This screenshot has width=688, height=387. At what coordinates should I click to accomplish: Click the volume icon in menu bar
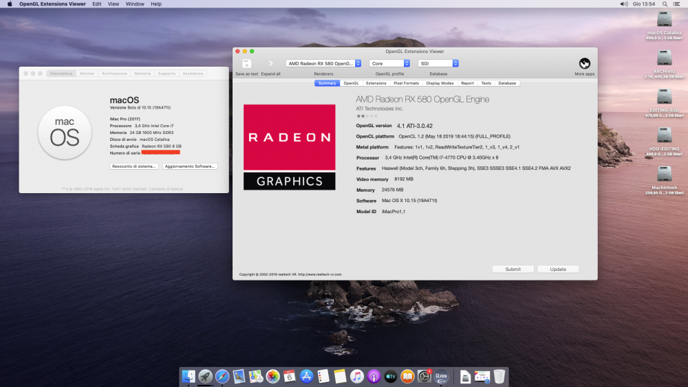pos(623,4)
